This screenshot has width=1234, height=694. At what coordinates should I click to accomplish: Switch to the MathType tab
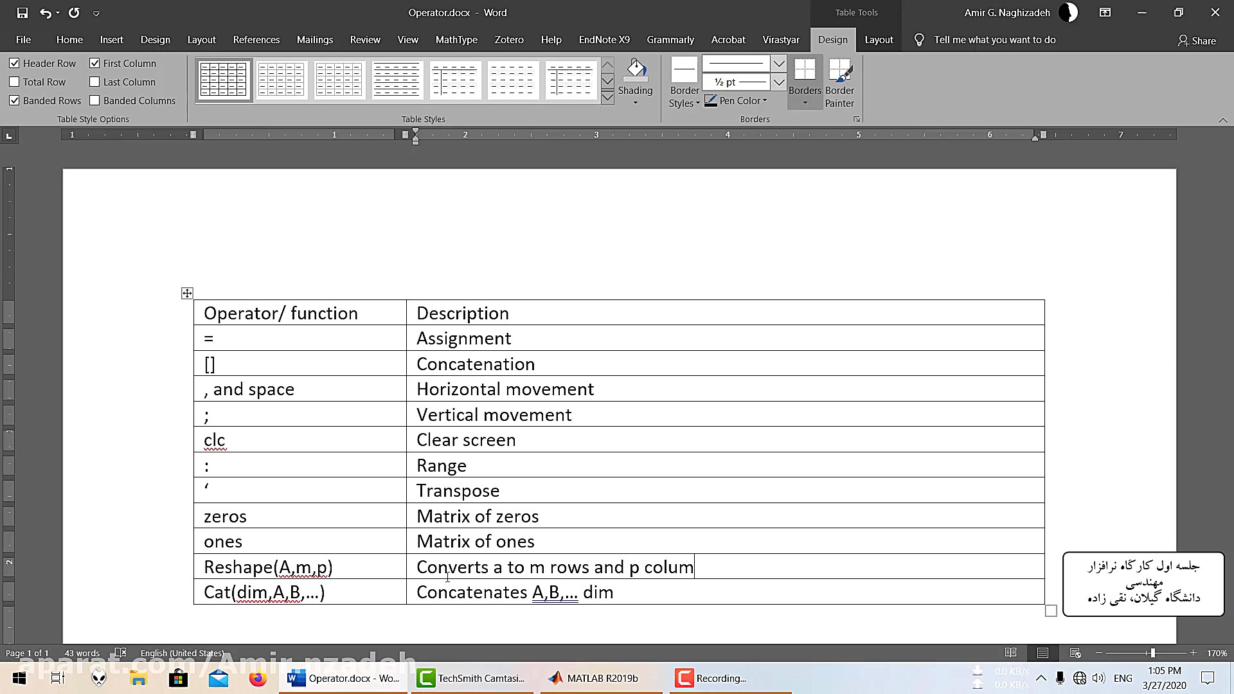coord(456,40)
